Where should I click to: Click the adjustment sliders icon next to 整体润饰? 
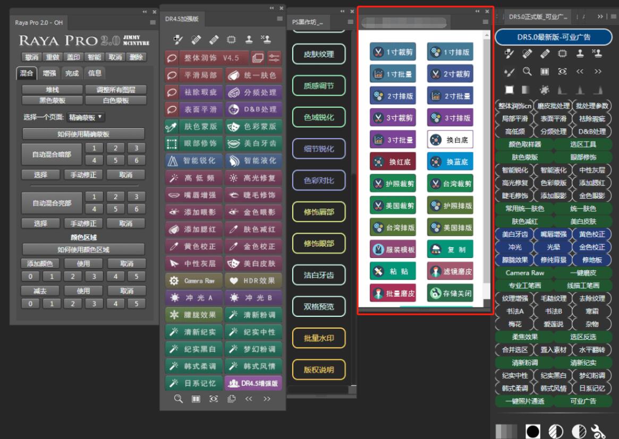tap(274, 57)
